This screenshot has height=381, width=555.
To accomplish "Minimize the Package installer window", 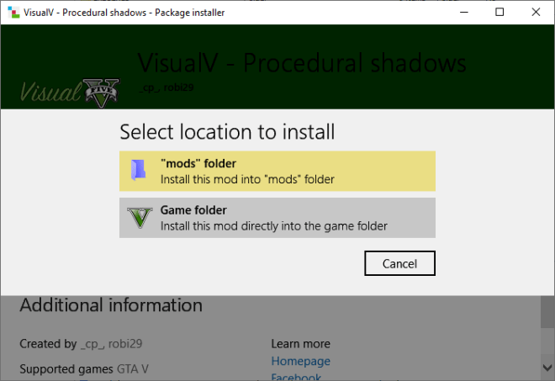I will 464,13.
